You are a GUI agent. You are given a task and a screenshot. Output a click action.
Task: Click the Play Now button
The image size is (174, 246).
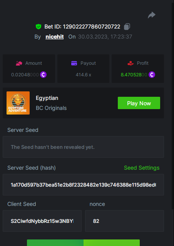[x=139, y=103]
